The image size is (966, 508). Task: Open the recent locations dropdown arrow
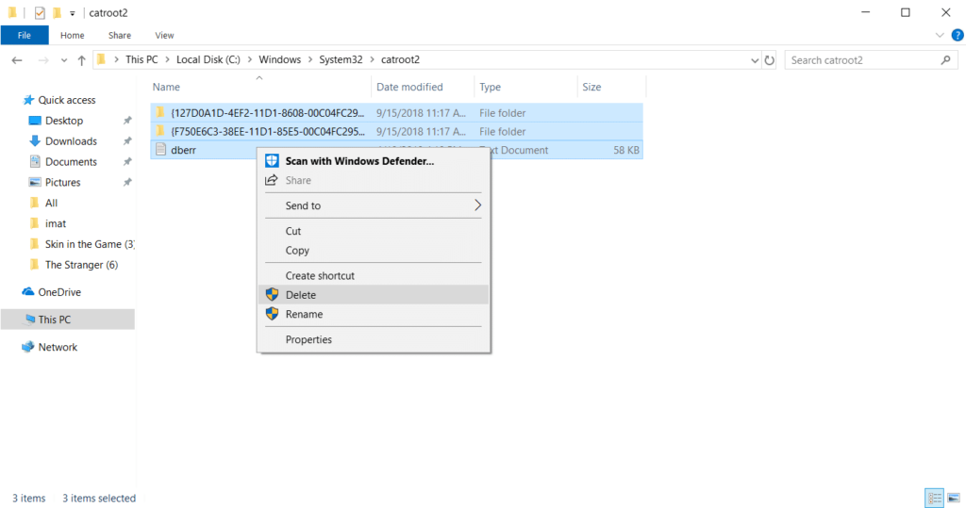click(x=64, y=60)
